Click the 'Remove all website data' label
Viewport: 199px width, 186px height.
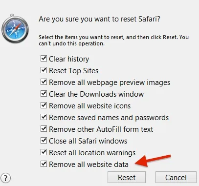(x=88, y=164)
